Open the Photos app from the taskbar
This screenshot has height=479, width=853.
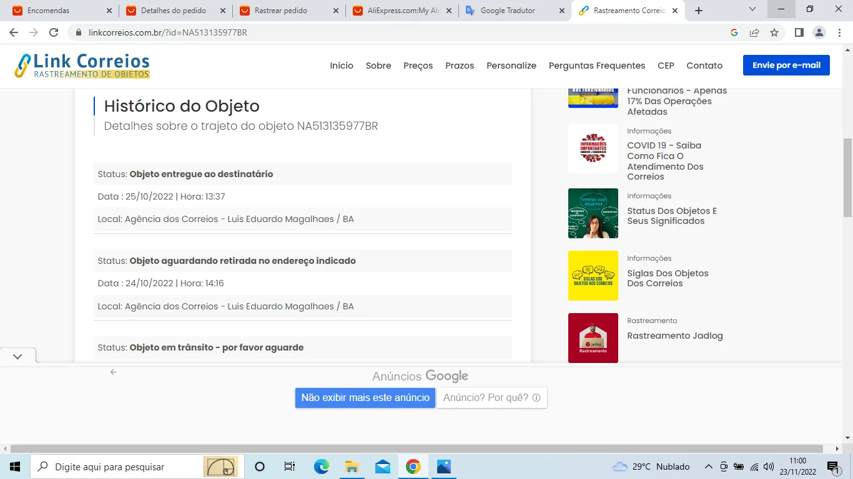443,467
